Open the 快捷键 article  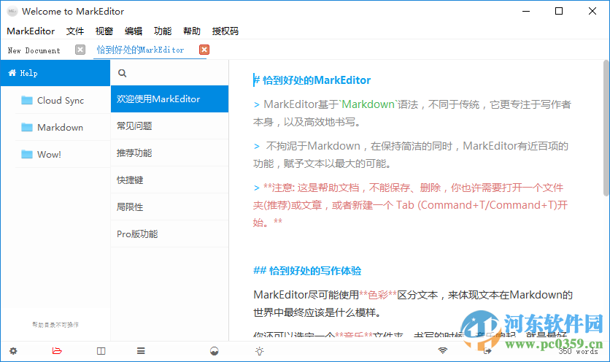[169, 180]
